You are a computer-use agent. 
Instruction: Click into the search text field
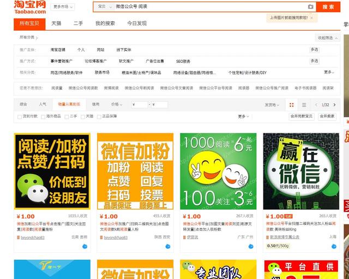click(210, 7)
